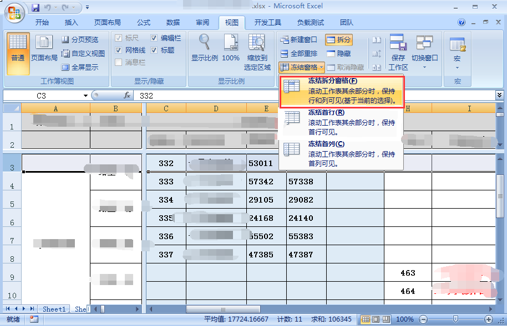Toggle Gridlines (网格线) checkbox

click(x=118, y=50)
